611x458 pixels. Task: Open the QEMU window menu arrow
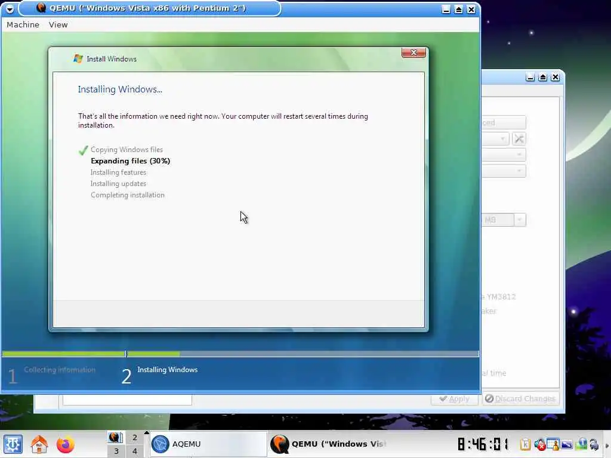[10, 8]
